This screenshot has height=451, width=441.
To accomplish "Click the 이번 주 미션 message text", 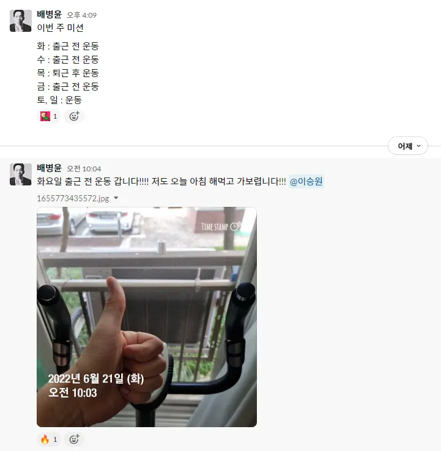I will point(60,28).
